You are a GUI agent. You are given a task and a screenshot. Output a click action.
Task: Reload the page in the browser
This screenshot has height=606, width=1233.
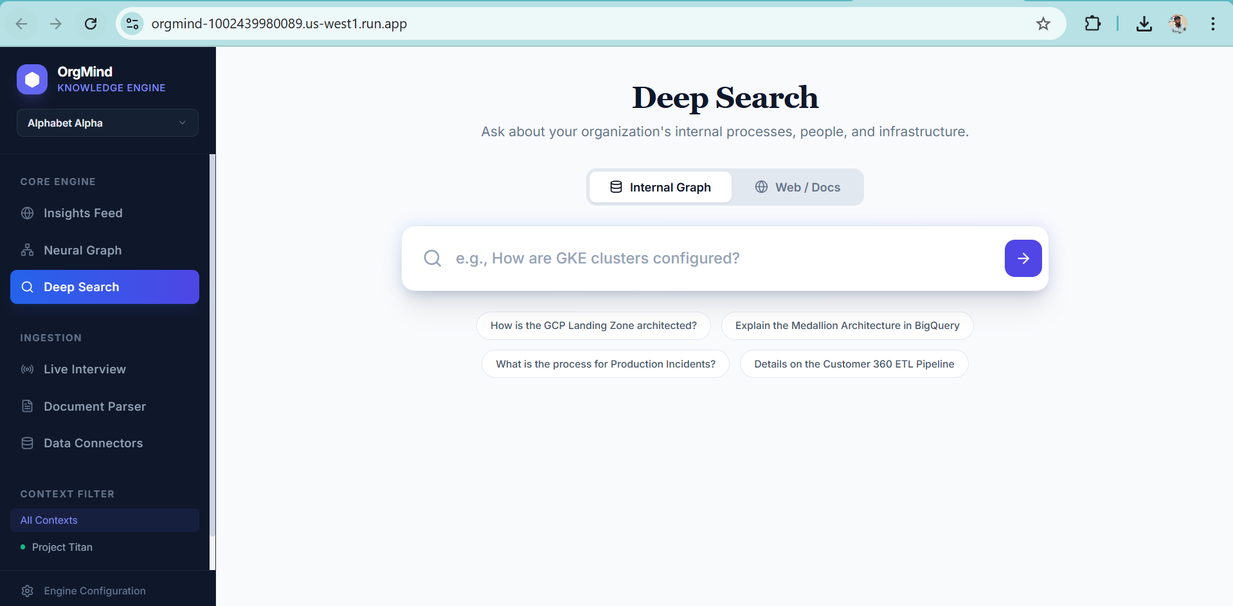click(91, 24)
